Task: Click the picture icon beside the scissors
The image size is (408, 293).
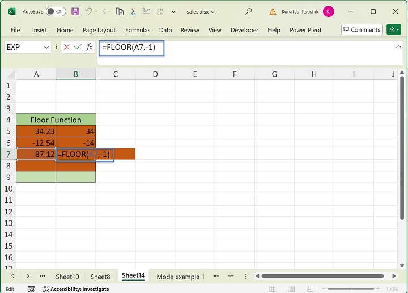Action: coord(147,11)
